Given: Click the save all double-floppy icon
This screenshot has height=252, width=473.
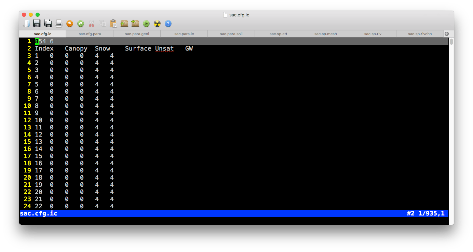Looking at the screenshot, I should point(48,24).
